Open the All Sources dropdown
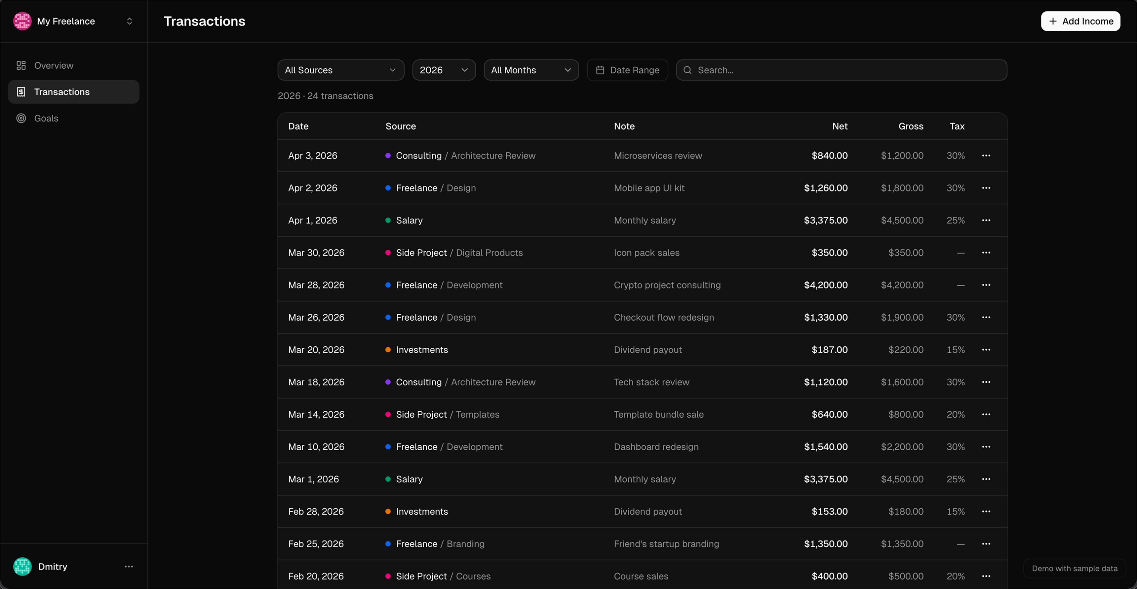Image resolution: width=1137 pixels, height=589 pixels. pyautogui.click(x=340, y=70)
